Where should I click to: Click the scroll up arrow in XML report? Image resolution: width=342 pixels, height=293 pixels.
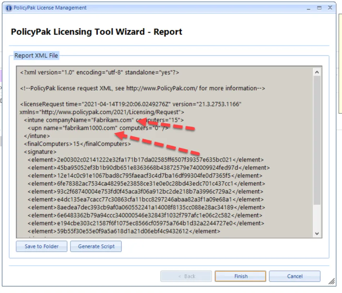[317, 72]
